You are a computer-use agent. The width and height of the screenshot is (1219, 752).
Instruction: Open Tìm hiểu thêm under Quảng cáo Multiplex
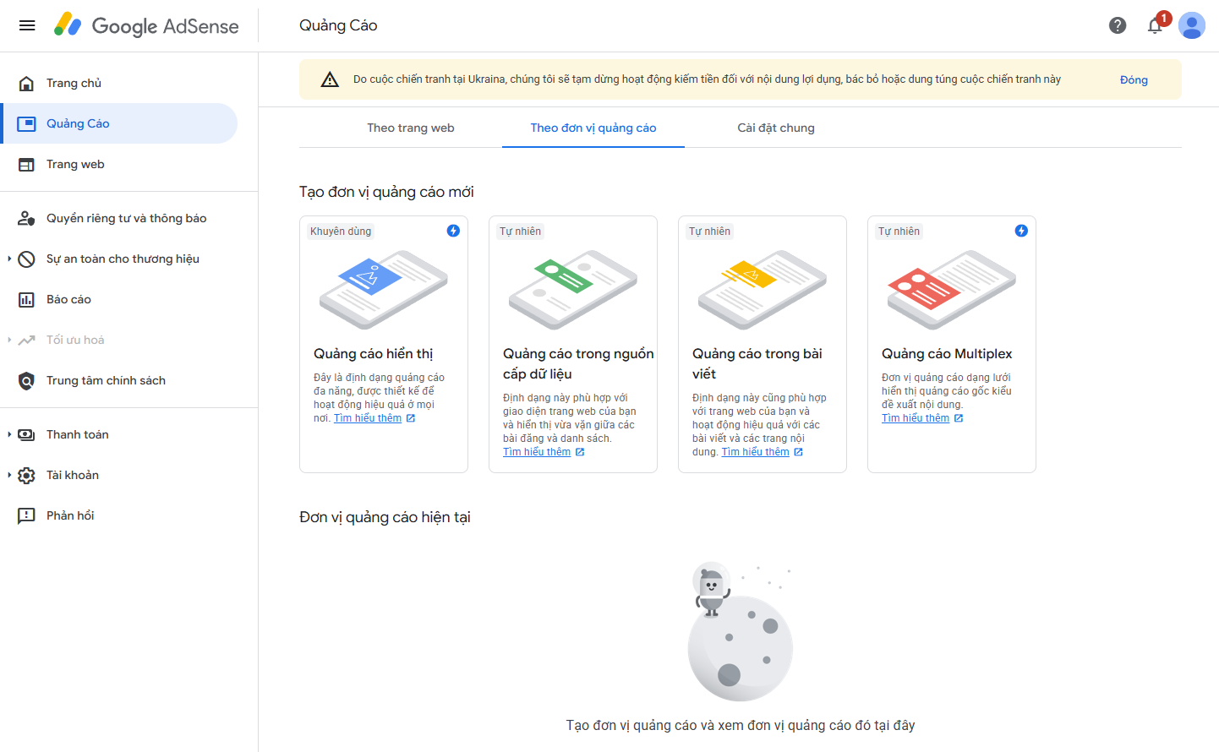916,418
